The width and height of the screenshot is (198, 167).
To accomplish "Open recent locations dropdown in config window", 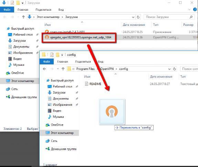I will click(x=58, y=69).
